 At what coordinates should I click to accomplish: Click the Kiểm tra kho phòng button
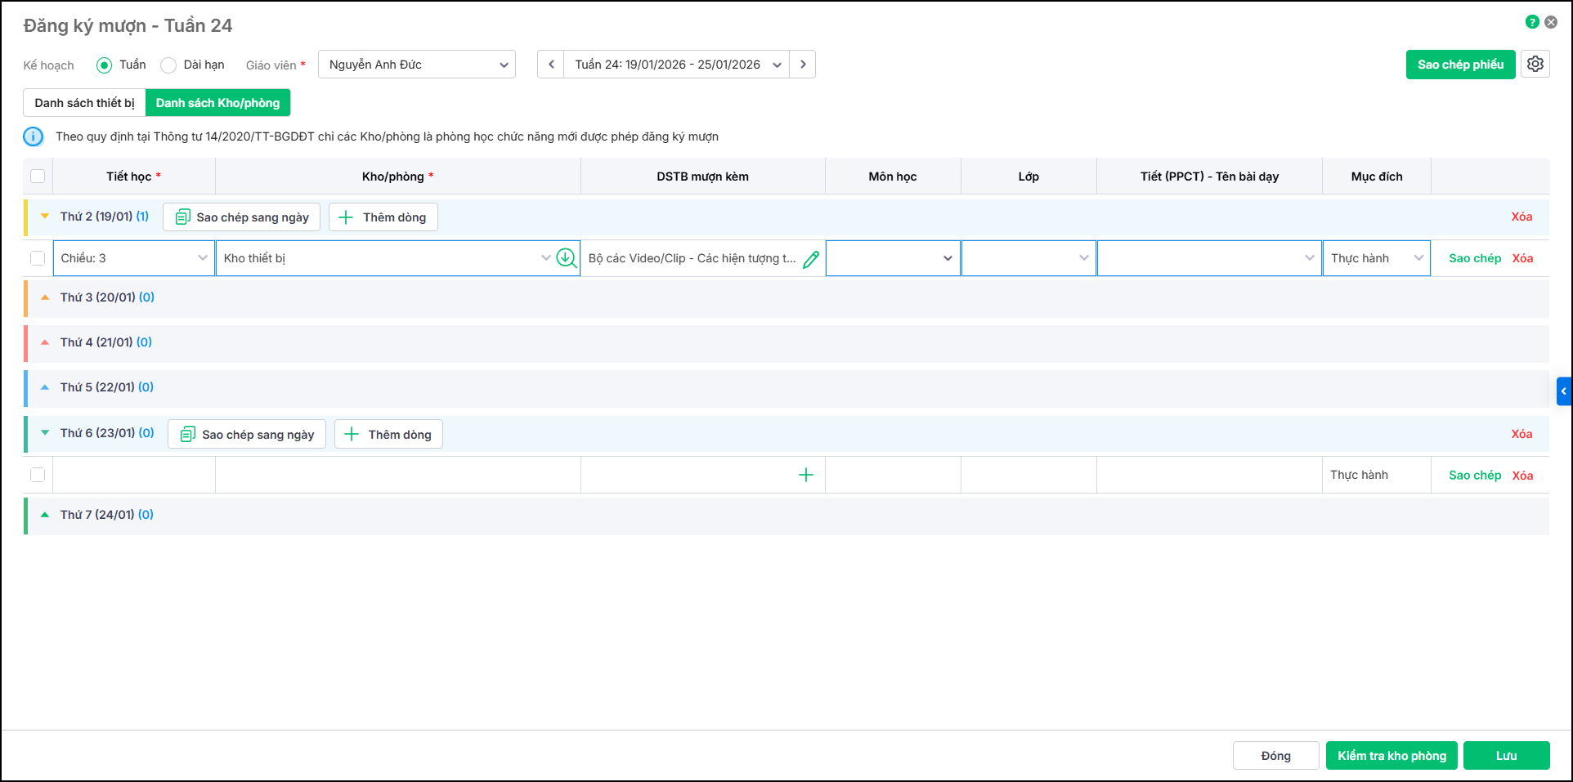pos(1391,756)
